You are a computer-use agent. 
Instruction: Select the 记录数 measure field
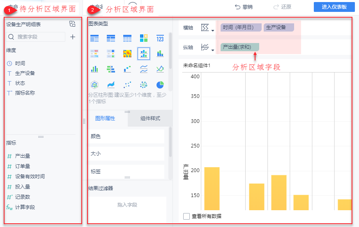[23, 197]
